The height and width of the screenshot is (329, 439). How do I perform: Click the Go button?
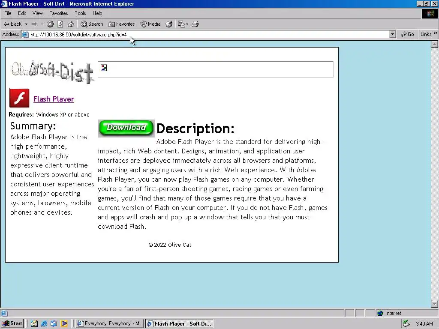tap(407, 34)
